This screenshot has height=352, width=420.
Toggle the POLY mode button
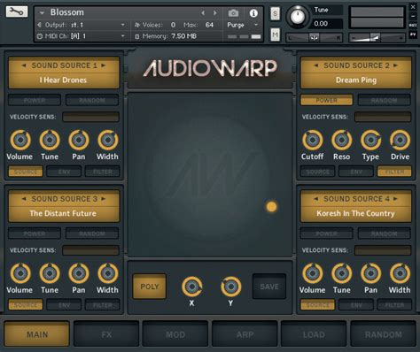point(150,287)
